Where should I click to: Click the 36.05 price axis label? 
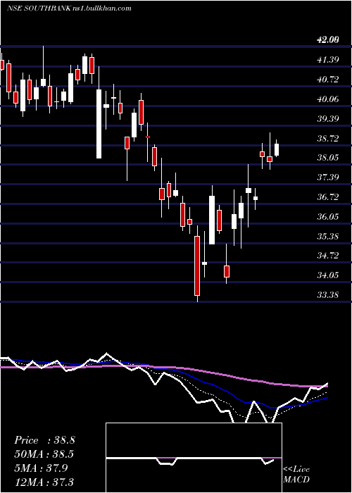(327, 217)
